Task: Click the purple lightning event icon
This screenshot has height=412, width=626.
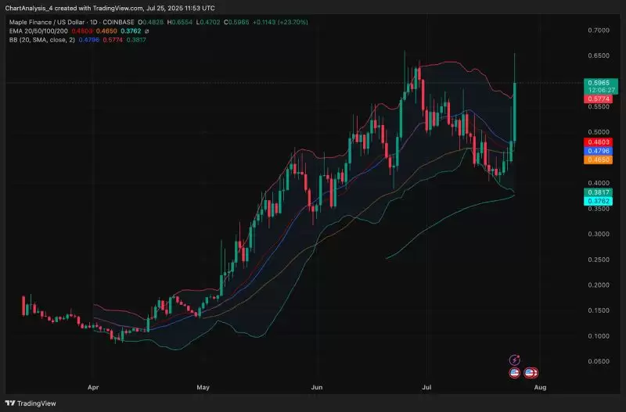Action: pos(513,360)
